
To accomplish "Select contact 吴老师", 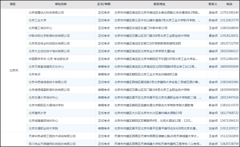I will pos(213,13).
